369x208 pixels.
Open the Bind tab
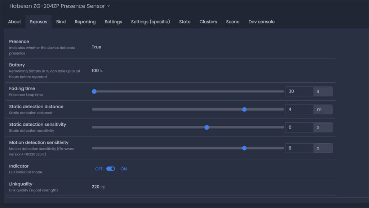click(61, 22)
